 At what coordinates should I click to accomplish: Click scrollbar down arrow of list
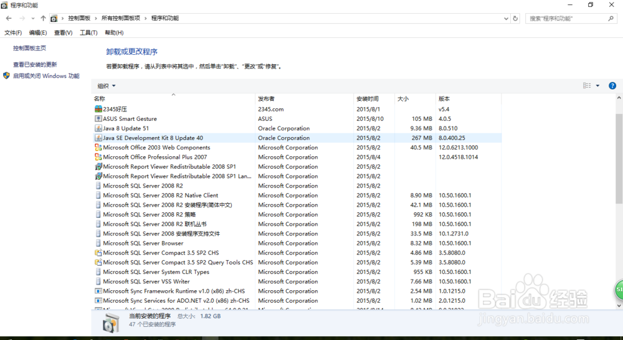coord(619,306)
